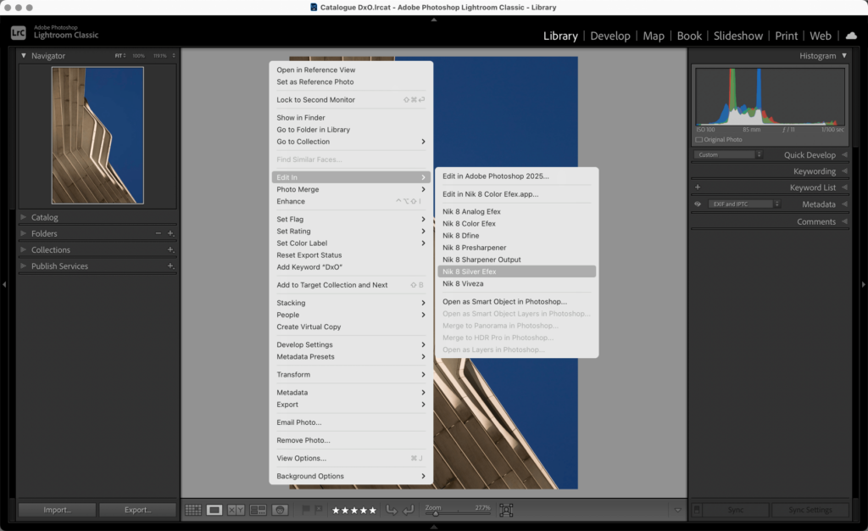Enable Original Photo checkbox in Histogram
The width and height of the screenshot is (868, 531).
tap(698, 139)
